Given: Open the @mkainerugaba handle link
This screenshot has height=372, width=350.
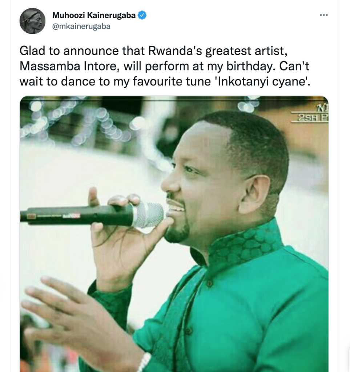Looking at the screenshot, I should click(x=81, y=26).
